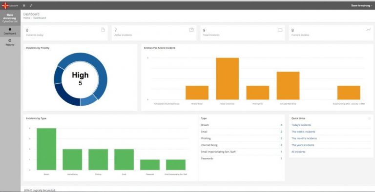This screenshot has height=192, width=375.
Task: Click the Email row in the Type list
Action: (x=242, y=132)
